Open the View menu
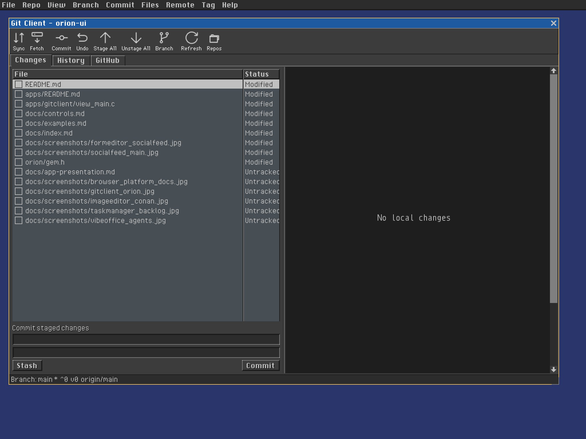586x439 pixels. point(56,5)
